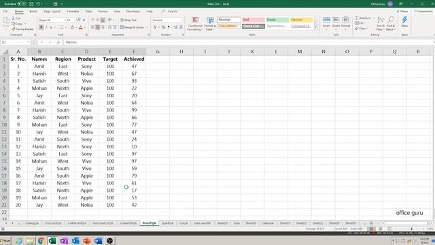Image resolution: width=435 pixels, height=245 pixels.
Task: Open the Page Layout ribbon tab
Action: (x=52, y=12)
